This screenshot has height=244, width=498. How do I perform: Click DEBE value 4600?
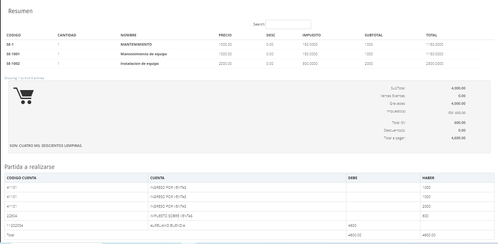[x=352, y=225]
